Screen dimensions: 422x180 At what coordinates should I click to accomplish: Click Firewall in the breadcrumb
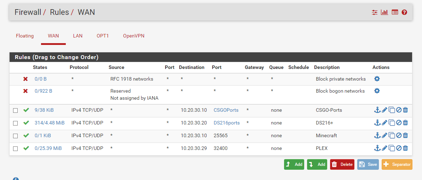point(28,12)
